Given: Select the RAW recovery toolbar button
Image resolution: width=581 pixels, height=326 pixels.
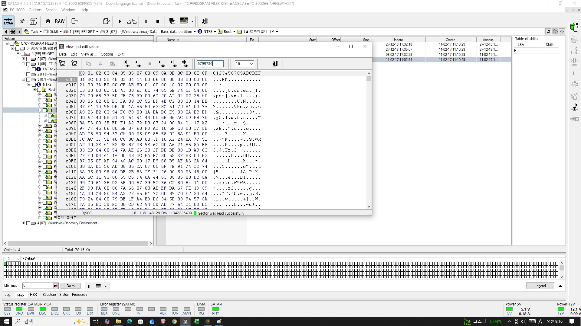Looking at the screenshot, I should pos(60,21).
